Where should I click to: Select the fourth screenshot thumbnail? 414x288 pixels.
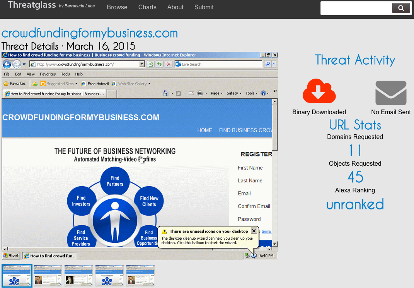[109, 276]
